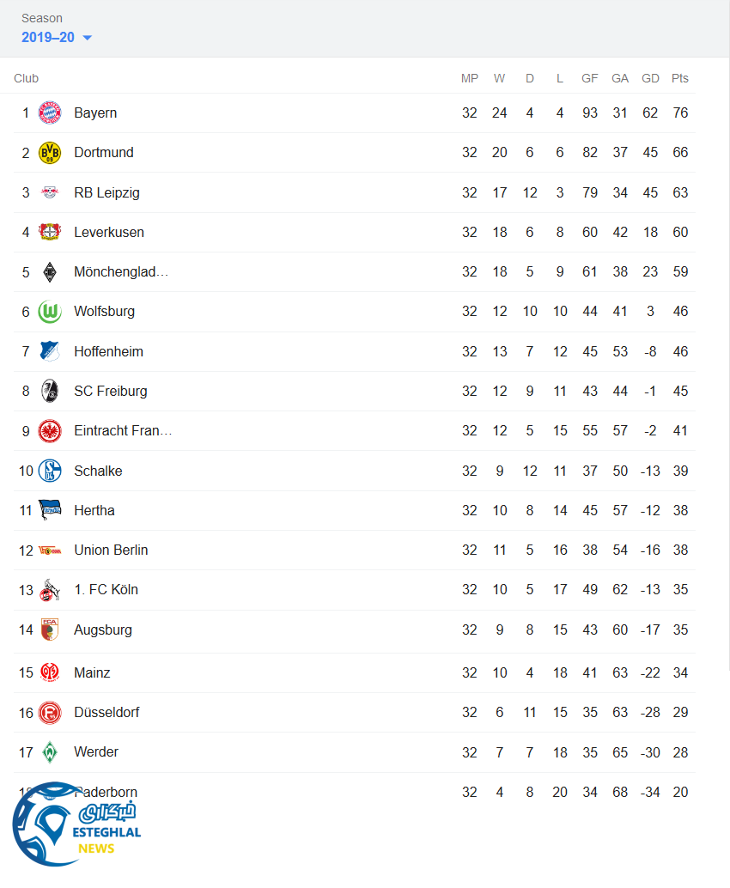Viewport: 730px width, 888px height.
Task: Click the Esteghlal News watermark logo
Action: pyautogui.click(x=76, y=824)
